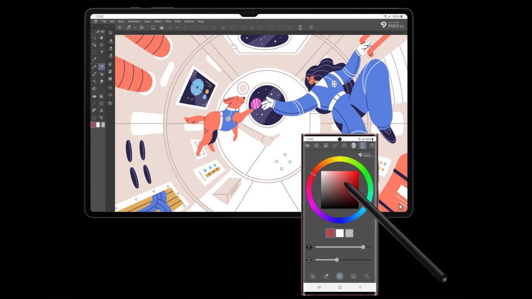Expand dropdown arrow next to New file icon
The height and width of the screenshot is (299, 532).
tap(135, 27)
